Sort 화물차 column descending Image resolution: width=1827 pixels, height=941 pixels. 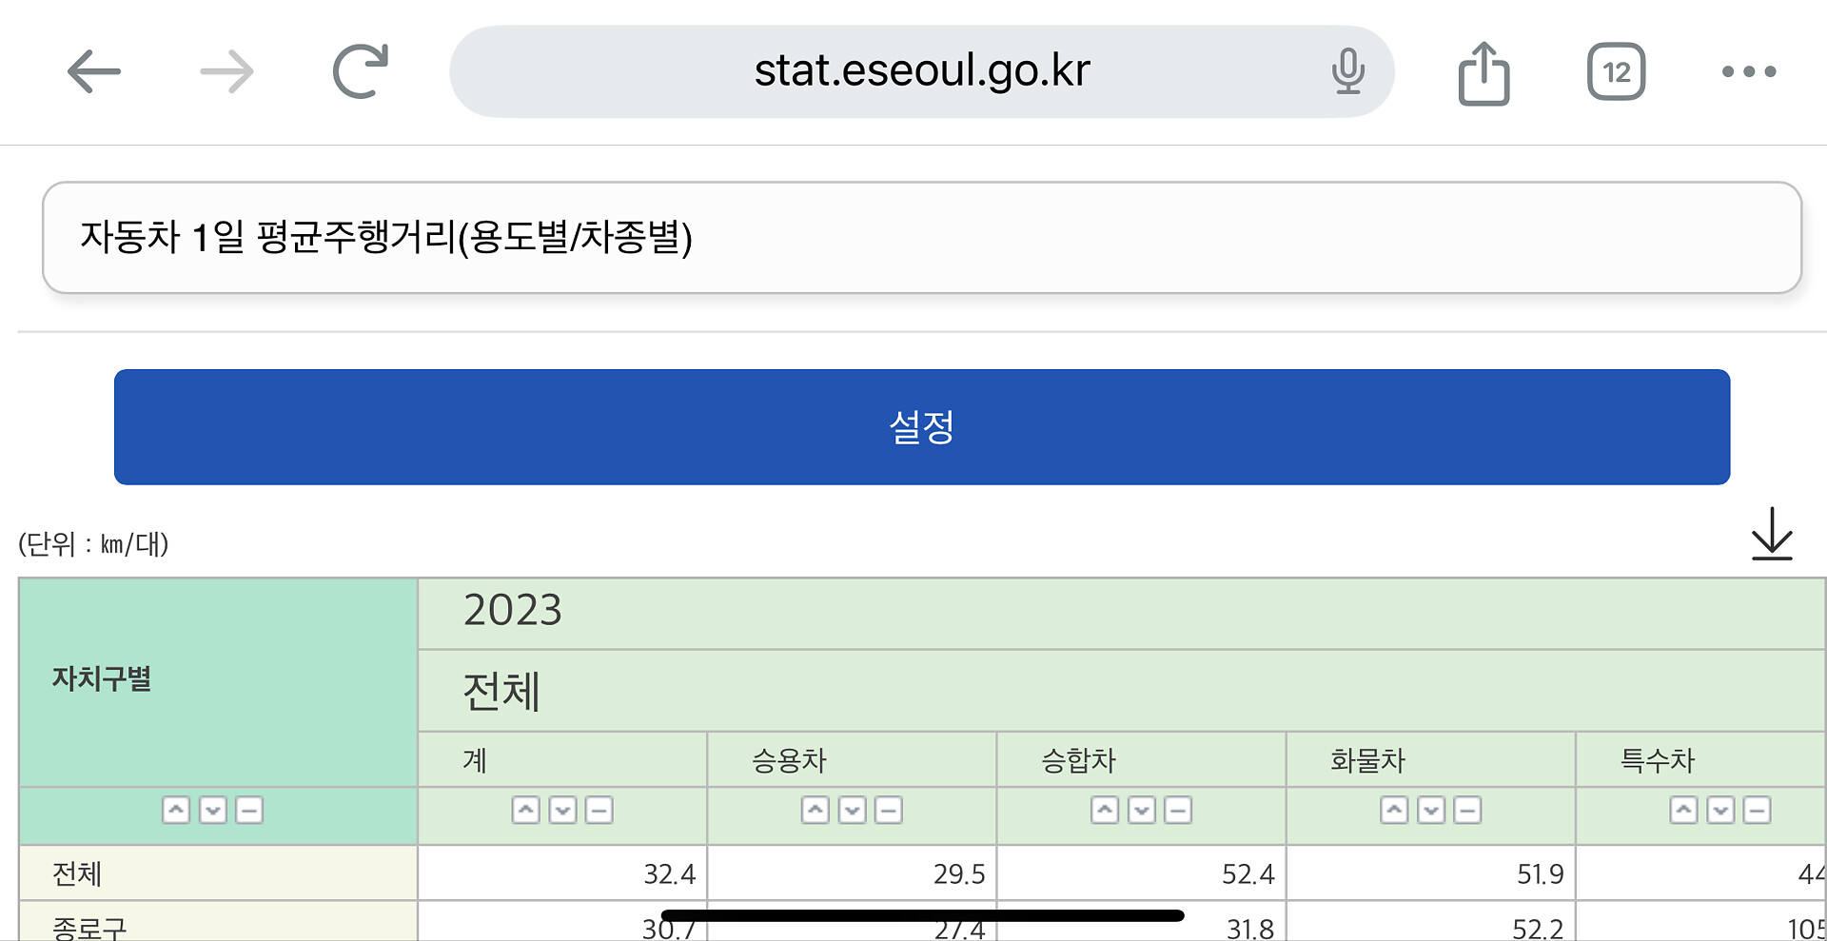(x=1431, y=811)
